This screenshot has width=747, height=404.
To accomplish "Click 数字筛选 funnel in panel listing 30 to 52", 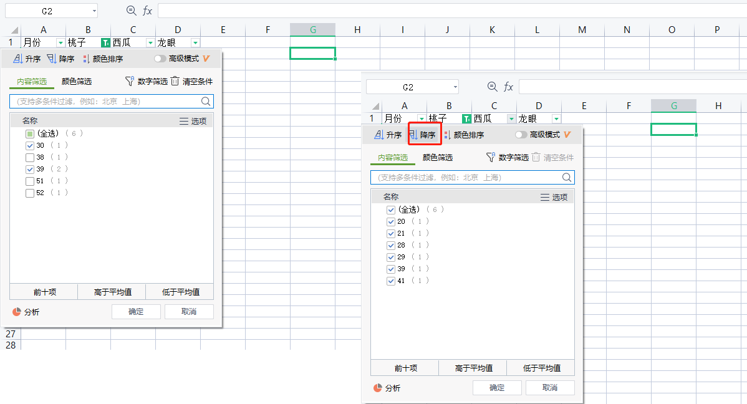I will 130,81.
